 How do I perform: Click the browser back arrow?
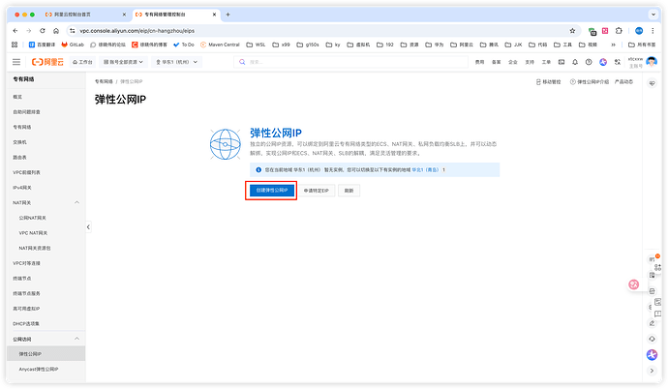pos(15,31)
